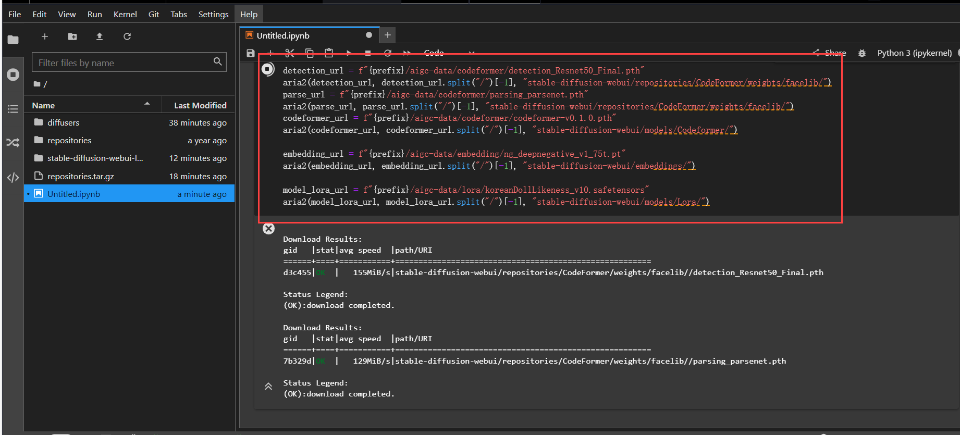Open the code snippets sidebar panel
Image resolution: width=960 pixels, height=435 pixels.
pos(13,178)
